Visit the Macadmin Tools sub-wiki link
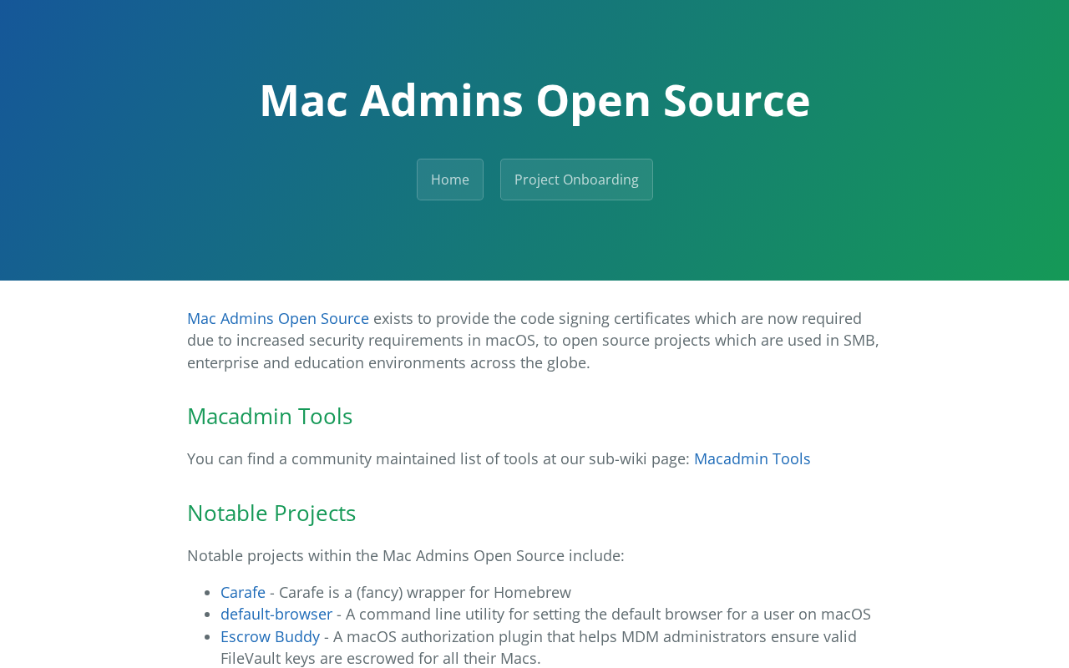 tap(752, 458)
